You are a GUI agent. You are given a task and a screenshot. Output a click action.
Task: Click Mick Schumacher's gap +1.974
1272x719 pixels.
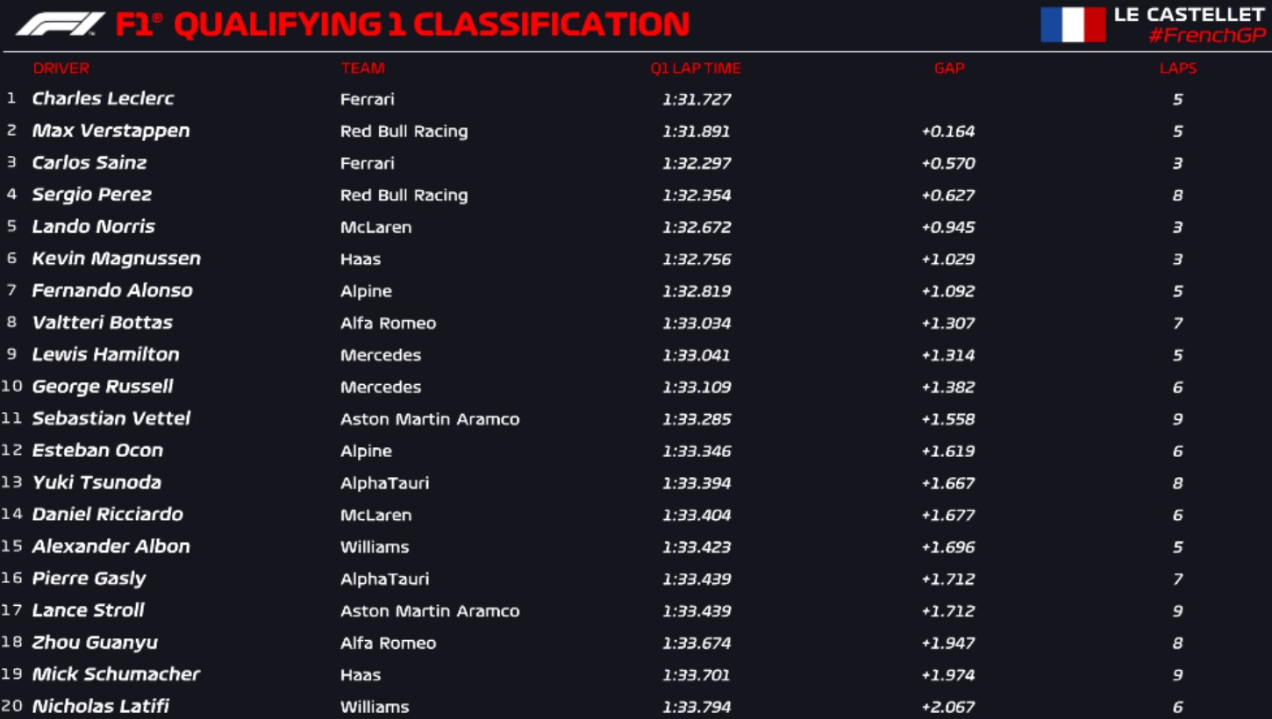[x=948, y=675]
